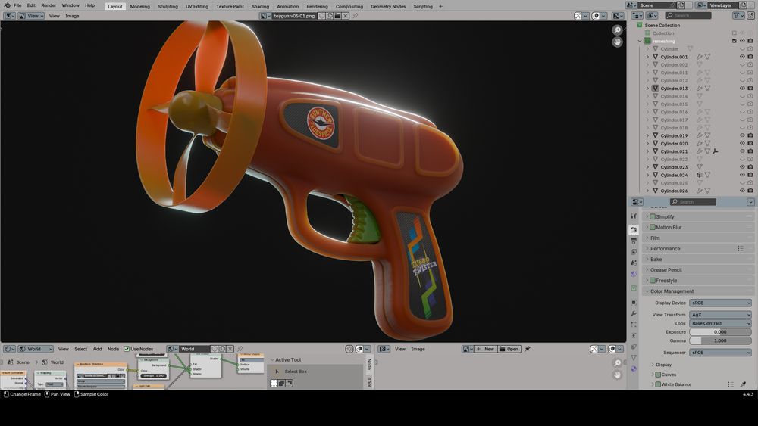Click the New image button

tap(485, 349)
